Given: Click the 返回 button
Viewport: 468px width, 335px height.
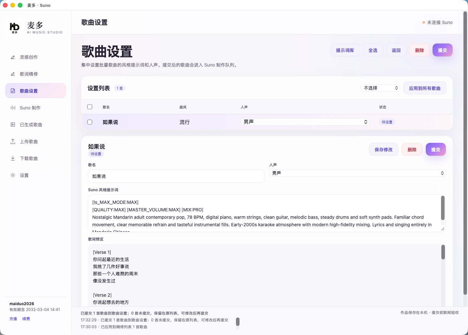Looking at the screenshot, I should pyautogui.click(x=396, y=50).
